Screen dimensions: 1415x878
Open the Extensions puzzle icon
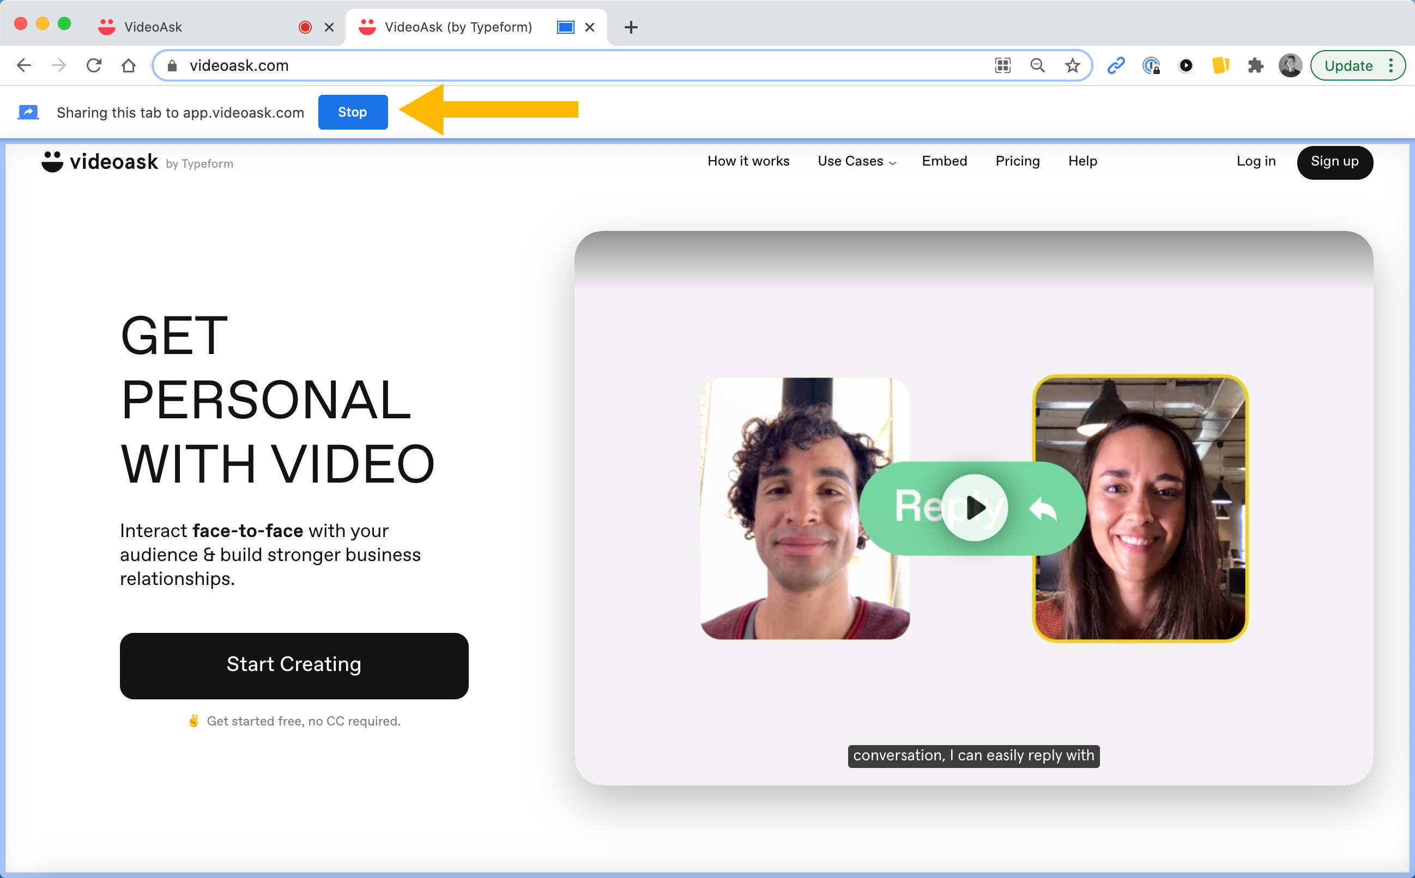click(1255, 65)
